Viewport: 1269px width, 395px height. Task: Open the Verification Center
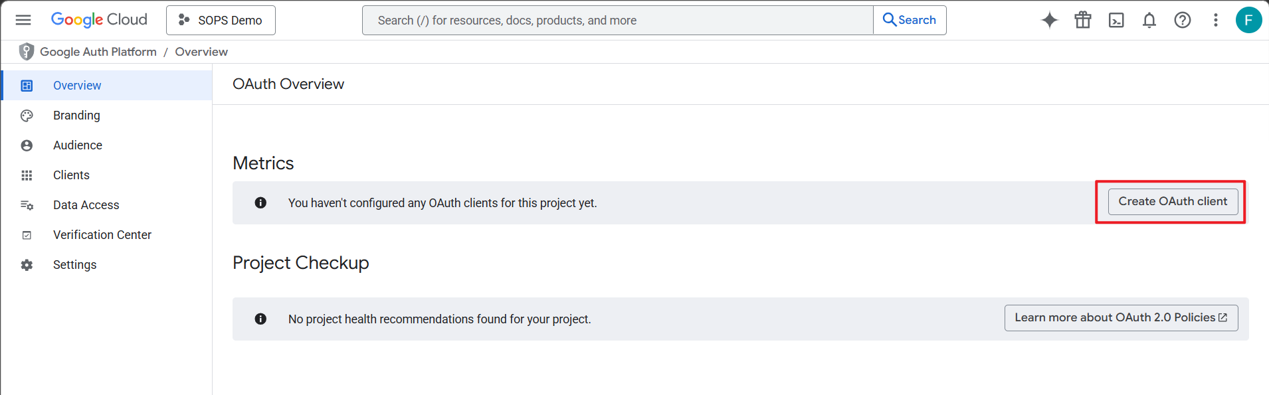coord(102,235)
